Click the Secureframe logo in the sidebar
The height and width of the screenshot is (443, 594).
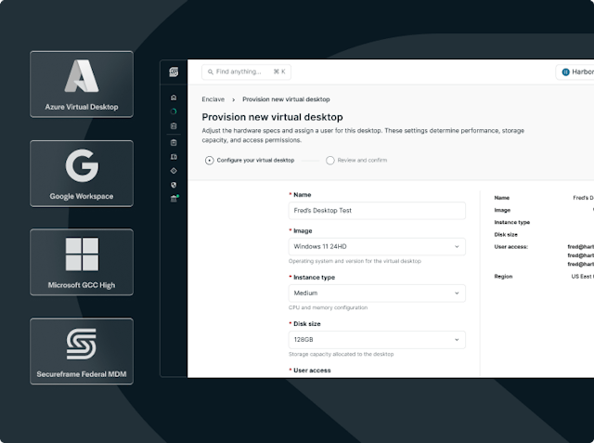tap(174, 72)
